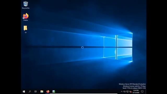Click the muted speaker volume icon
Screen dimensions: 167x94
coord(130,92)
